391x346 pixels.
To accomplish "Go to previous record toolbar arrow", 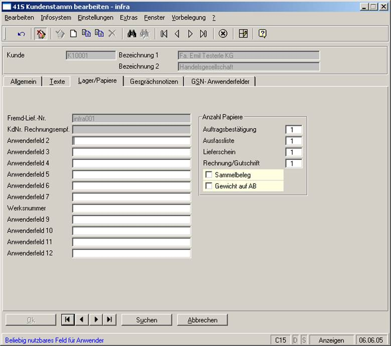I will tap(177, 34).
